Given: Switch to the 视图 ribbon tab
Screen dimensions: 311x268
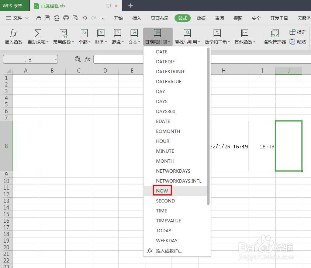Looking at the screenshot, I should 238,18.
